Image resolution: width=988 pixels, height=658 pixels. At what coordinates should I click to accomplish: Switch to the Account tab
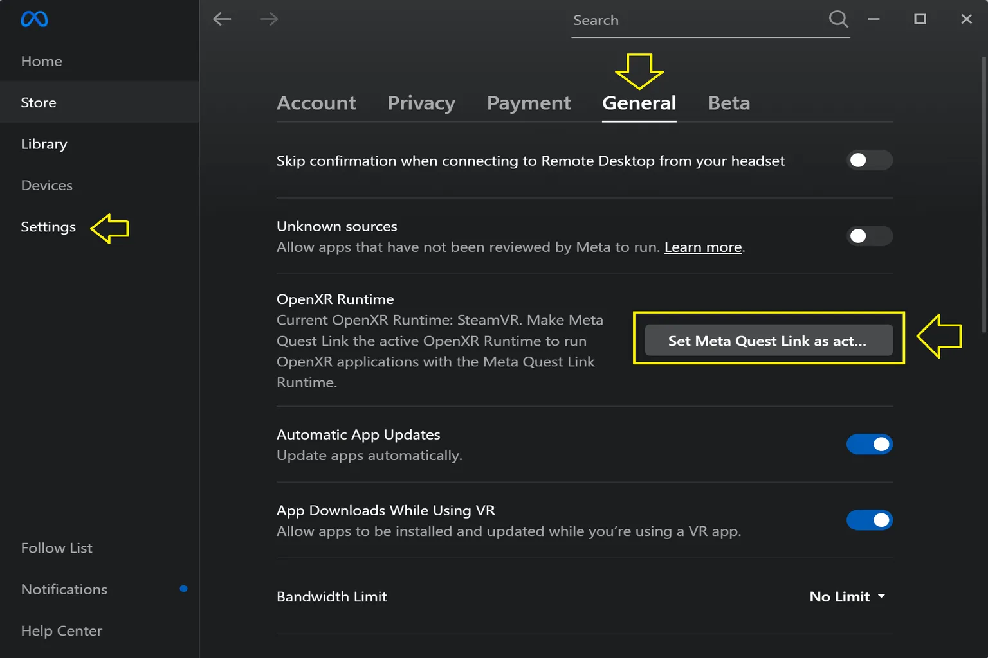click(x=316, y=103)
